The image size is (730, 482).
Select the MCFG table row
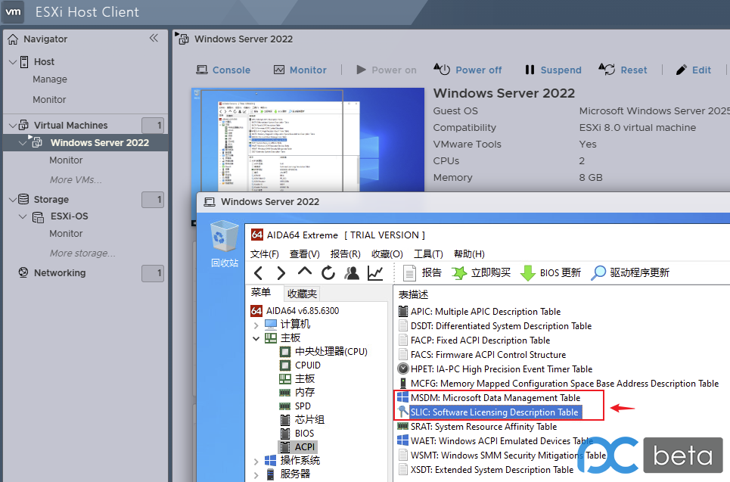pyautogui.click(x=559, y=384)
